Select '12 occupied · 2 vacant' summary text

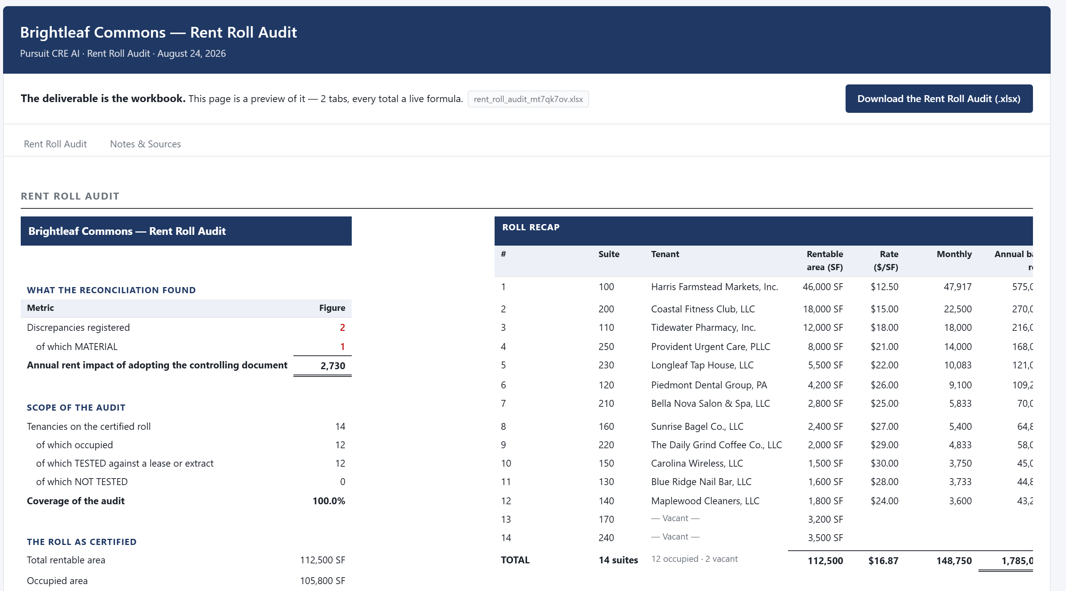point(694,559)
